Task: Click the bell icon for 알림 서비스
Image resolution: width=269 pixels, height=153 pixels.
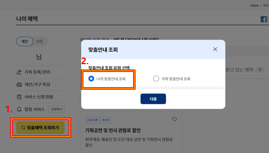Action: pyautogui.click(x=19, y=109)
